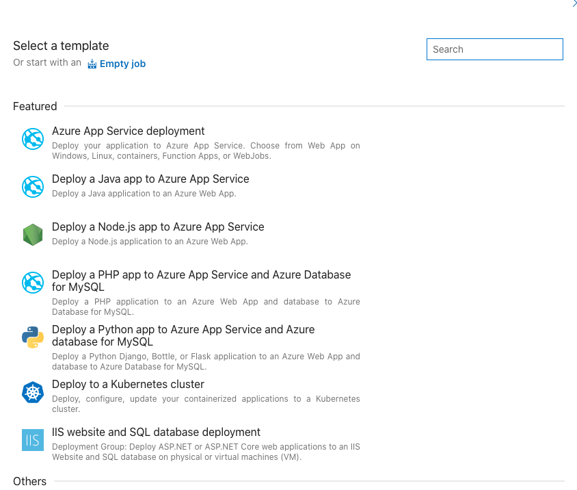Click the Java app Azure icon

[x=33, y=187]
